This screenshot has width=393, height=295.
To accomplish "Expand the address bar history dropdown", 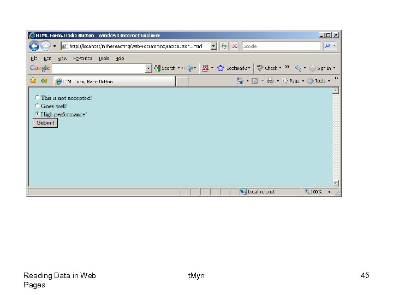I will coord(214,46).
